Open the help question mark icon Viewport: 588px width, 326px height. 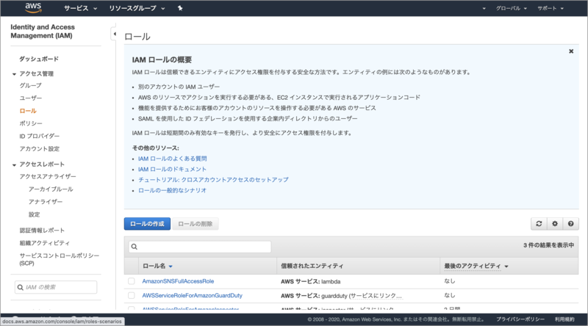[x=570, y=224]
